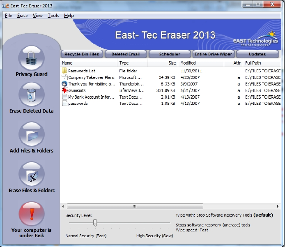Click Thunderbird icon of Thank you email

[64, 84]
